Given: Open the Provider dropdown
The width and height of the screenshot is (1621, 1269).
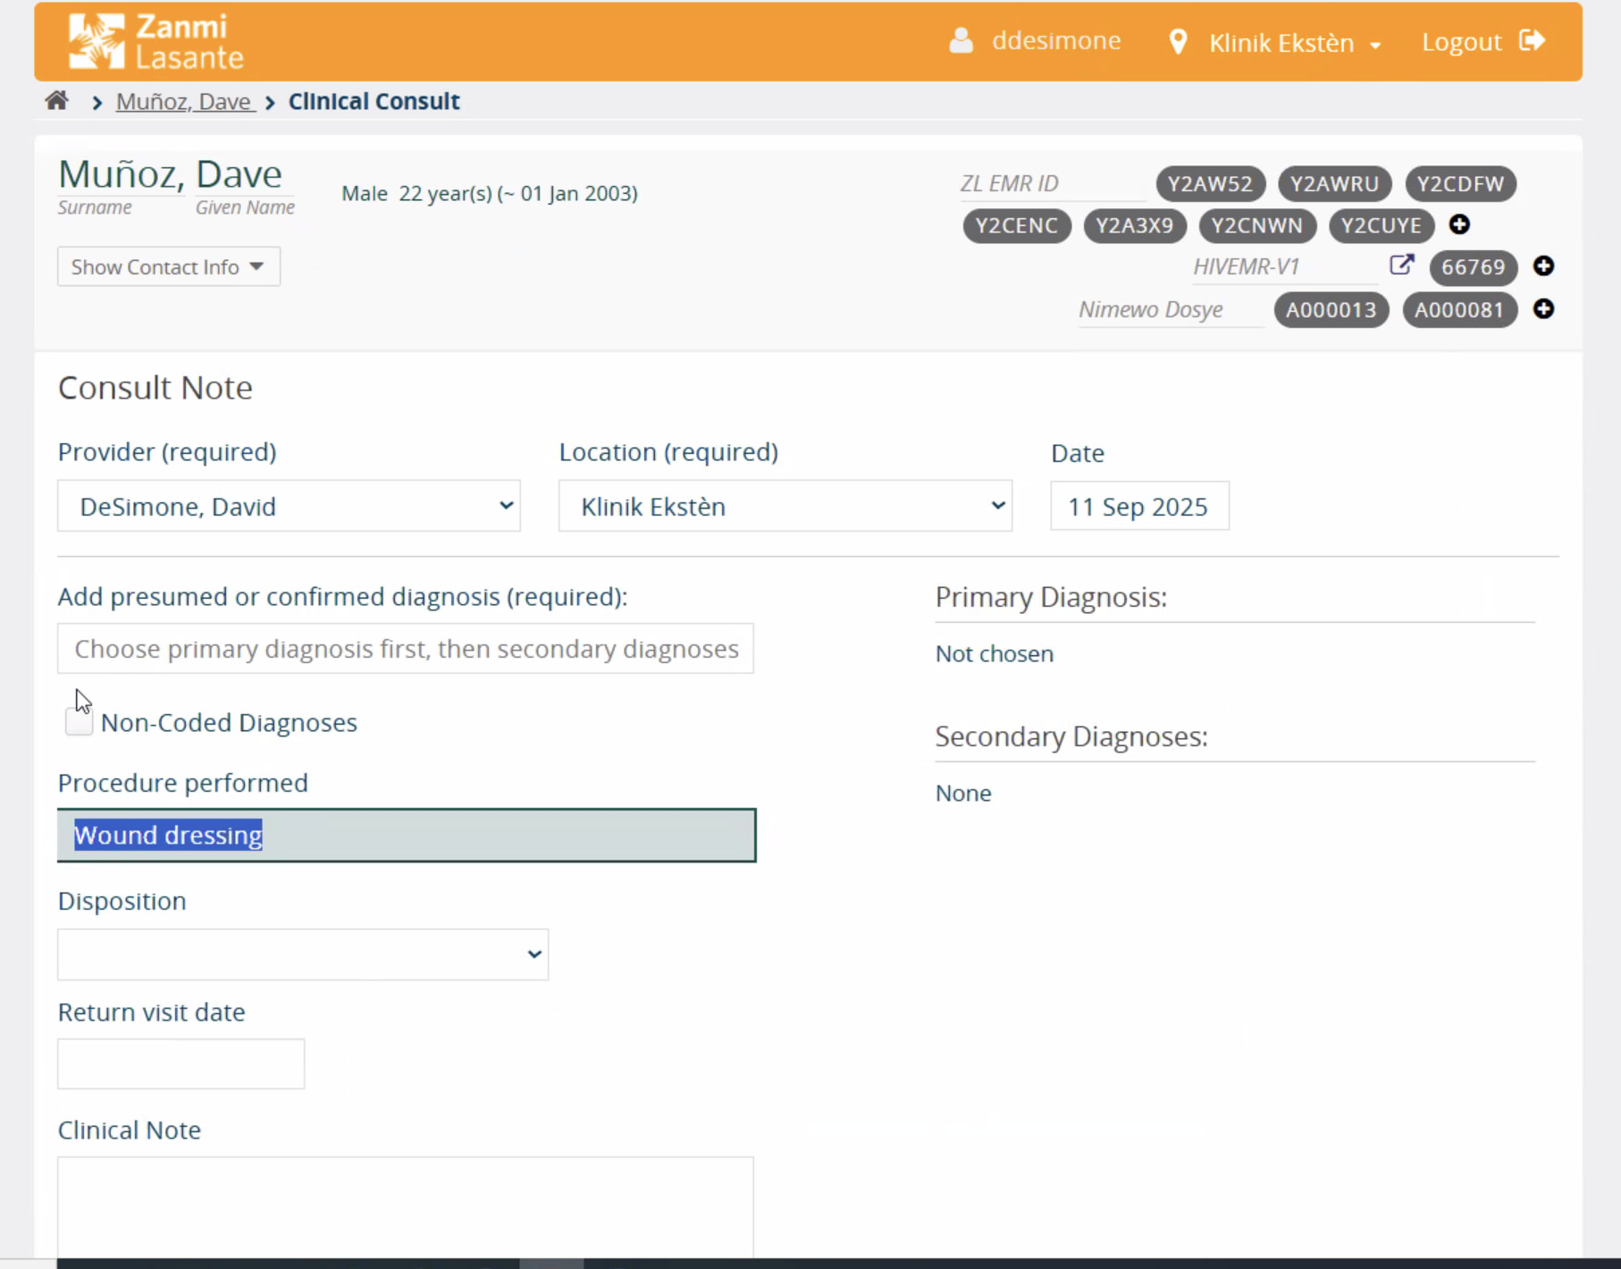Looking at the screenshot, I should pos(289,507).
